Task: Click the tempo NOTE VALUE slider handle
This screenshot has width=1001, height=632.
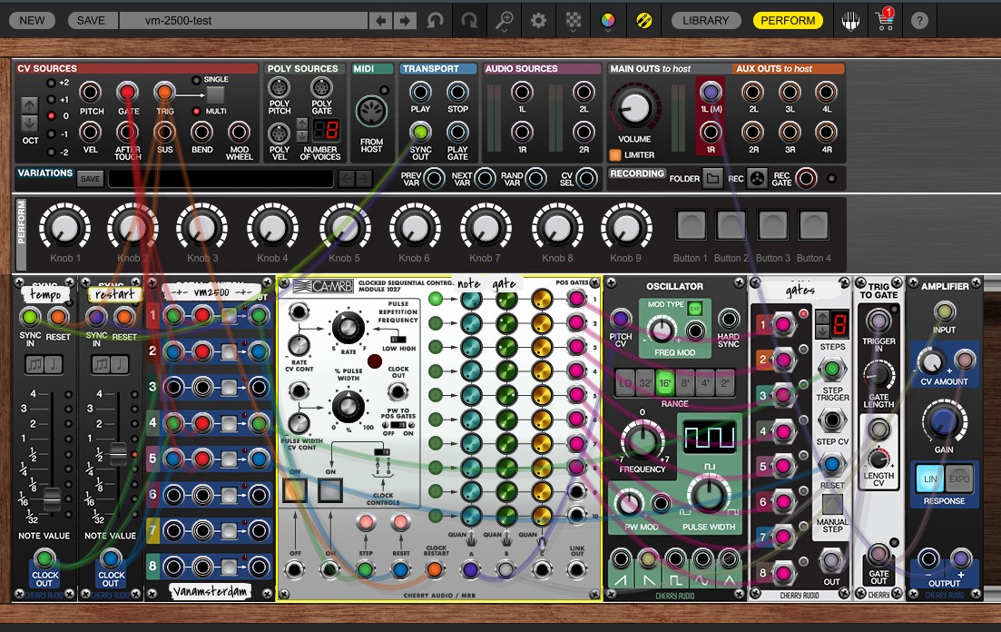Action: (52, 499)
